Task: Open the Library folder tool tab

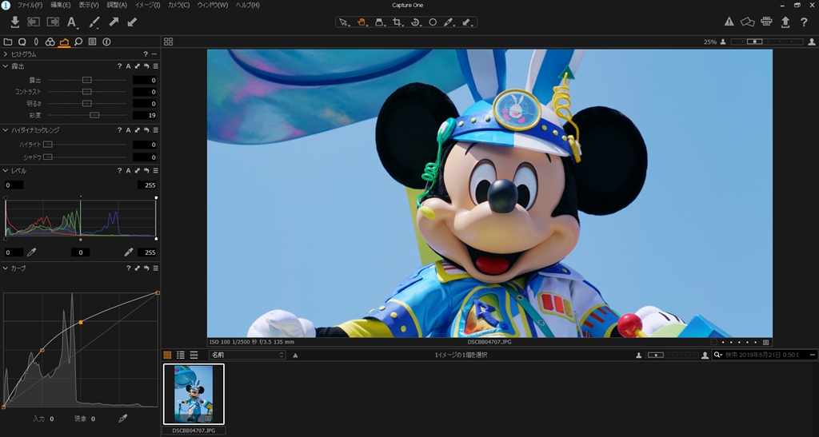Action: point(8,42)
